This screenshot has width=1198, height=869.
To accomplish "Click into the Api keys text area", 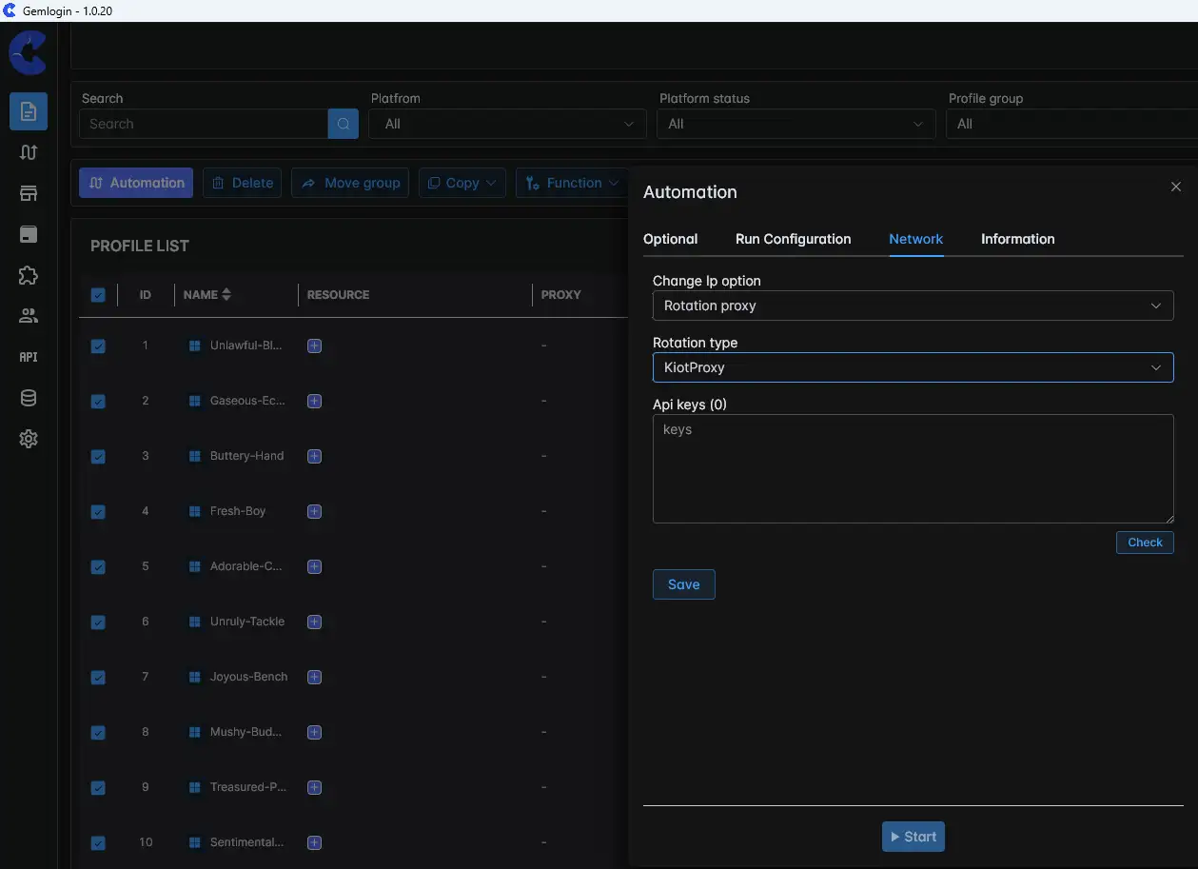I will pyautogui.click(x=913, y=468).
